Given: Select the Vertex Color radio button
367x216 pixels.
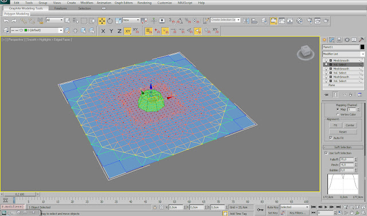Looking at the screenshot, I should (x=338, y=114).
